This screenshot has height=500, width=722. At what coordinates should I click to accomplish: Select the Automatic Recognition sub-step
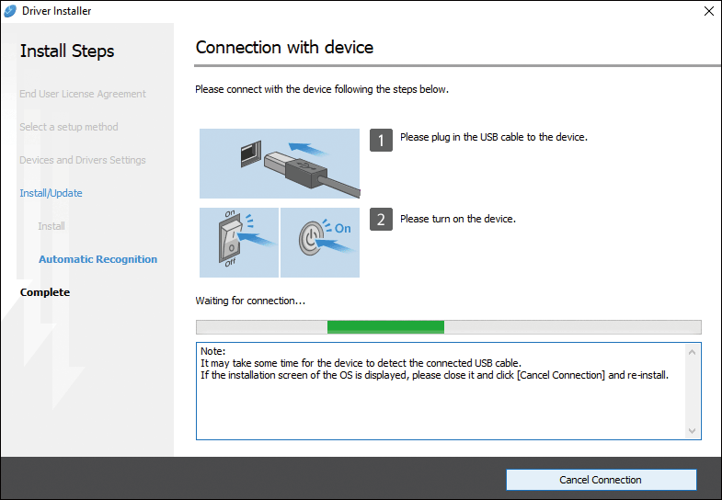pos(97,259)
